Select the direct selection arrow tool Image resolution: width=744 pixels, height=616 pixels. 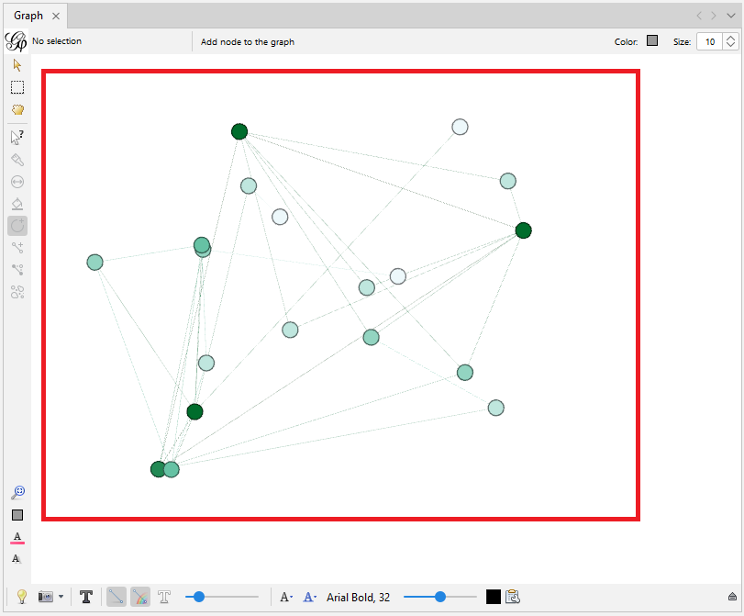[17, 65]
